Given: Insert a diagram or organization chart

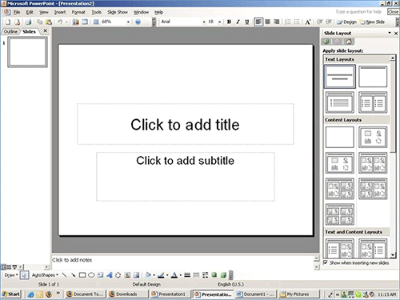Looking at the screenshot, I should click(118, 275).
